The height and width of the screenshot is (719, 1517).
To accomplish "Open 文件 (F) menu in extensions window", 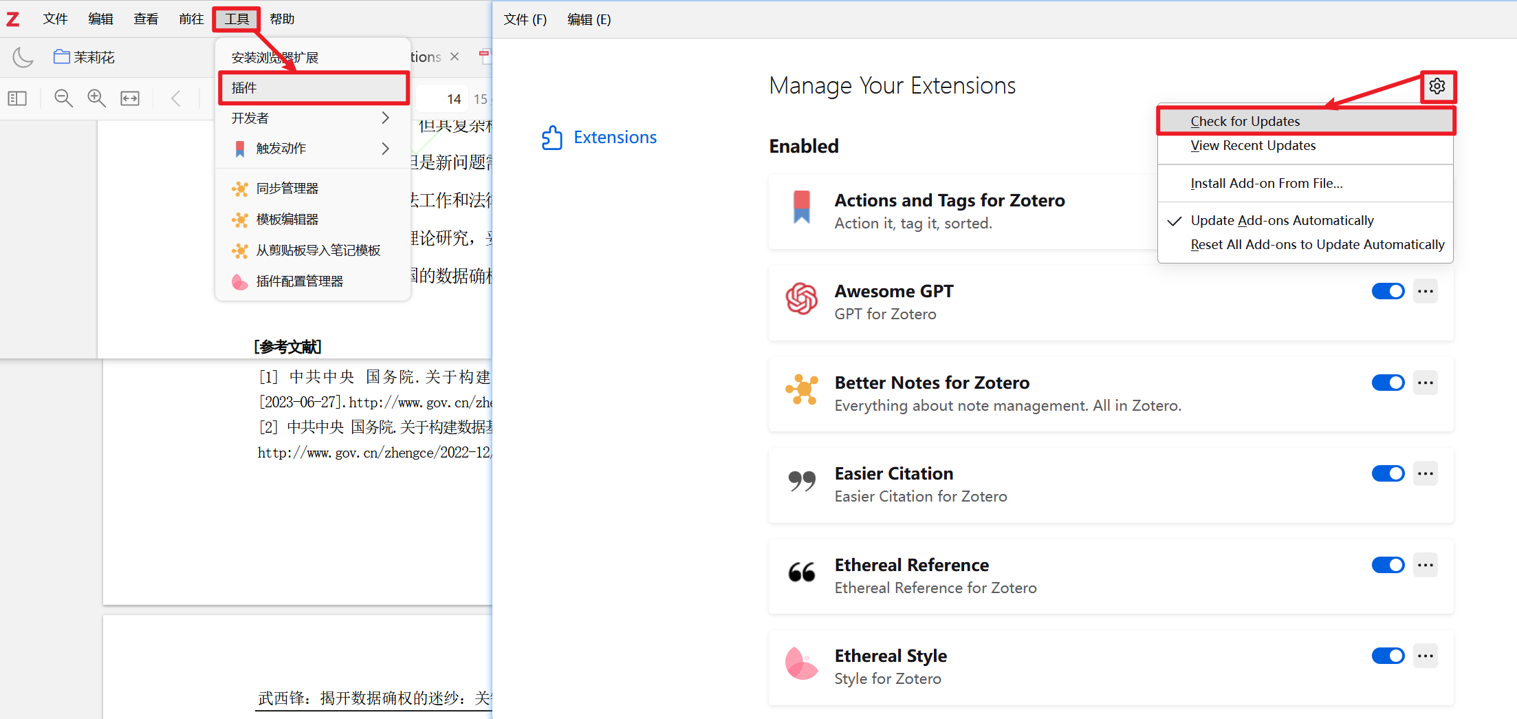I will click(525, 19).
